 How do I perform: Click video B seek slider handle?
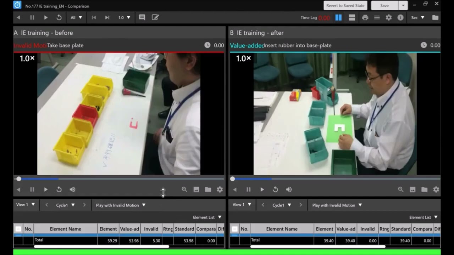232,179
